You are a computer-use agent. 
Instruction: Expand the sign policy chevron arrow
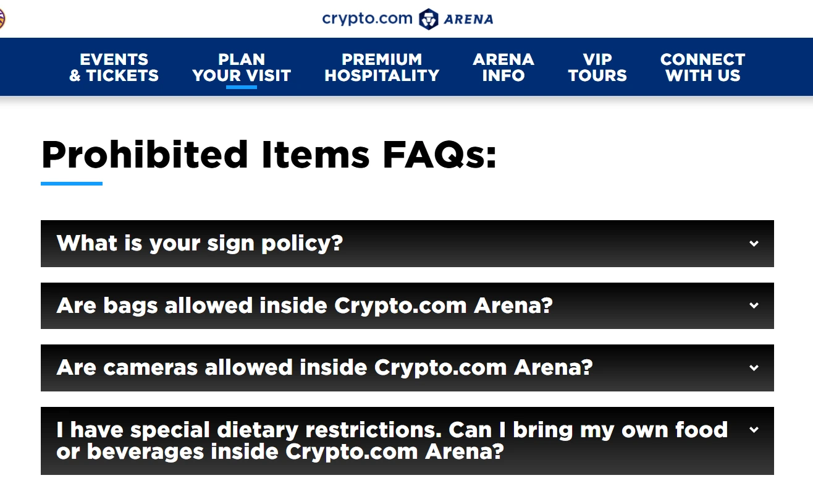[754, 244]
